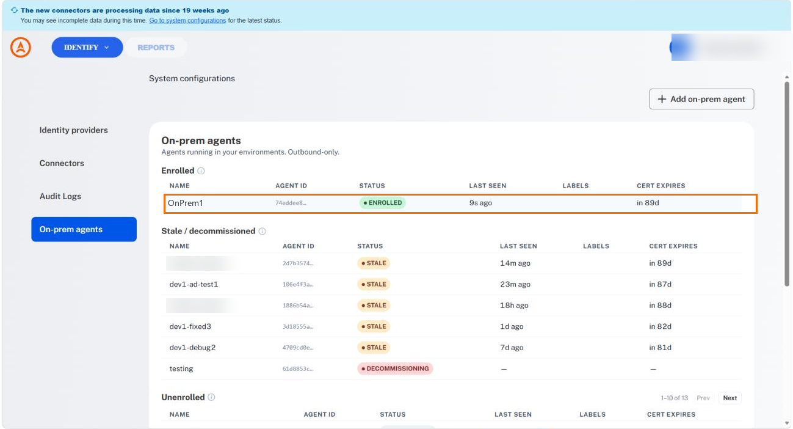
Task: Click the 14m ago last seen value
Action: click(515, 263)
